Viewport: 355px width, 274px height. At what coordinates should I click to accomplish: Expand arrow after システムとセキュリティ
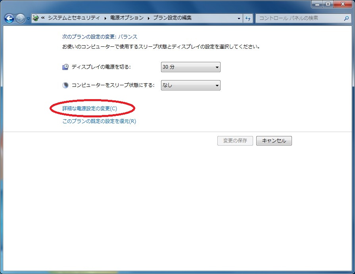[105, 18]
